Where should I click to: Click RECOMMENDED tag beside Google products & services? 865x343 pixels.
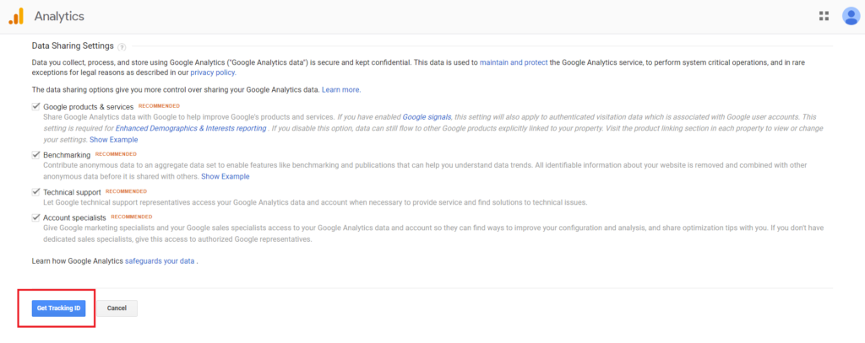(x=159, y=105)
